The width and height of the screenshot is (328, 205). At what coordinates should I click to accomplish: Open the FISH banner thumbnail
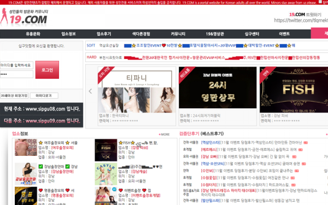click(x=294, y=90)
